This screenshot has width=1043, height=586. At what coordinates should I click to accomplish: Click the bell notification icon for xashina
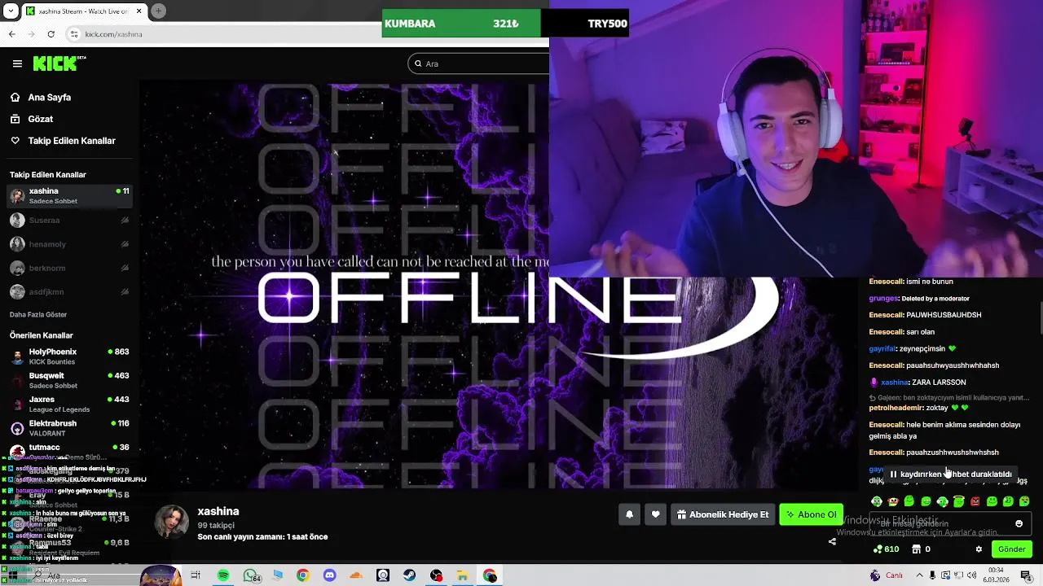tap(629, 514)
